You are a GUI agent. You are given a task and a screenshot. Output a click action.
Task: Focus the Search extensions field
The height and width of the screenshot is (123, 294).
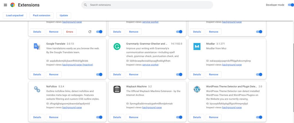(147, 5)
